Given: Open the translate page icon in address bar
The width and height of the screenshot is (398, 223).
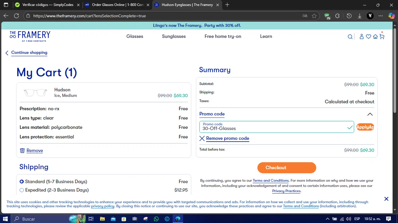Looking at the screenshot, I should click(305, 16).
